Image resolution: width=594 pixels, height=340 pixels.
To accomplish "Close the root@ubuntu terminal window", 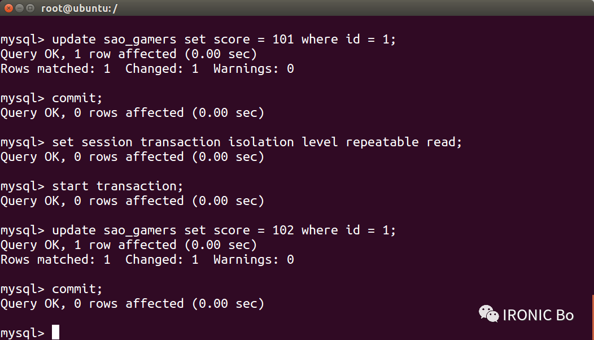I will coord(8,8).
